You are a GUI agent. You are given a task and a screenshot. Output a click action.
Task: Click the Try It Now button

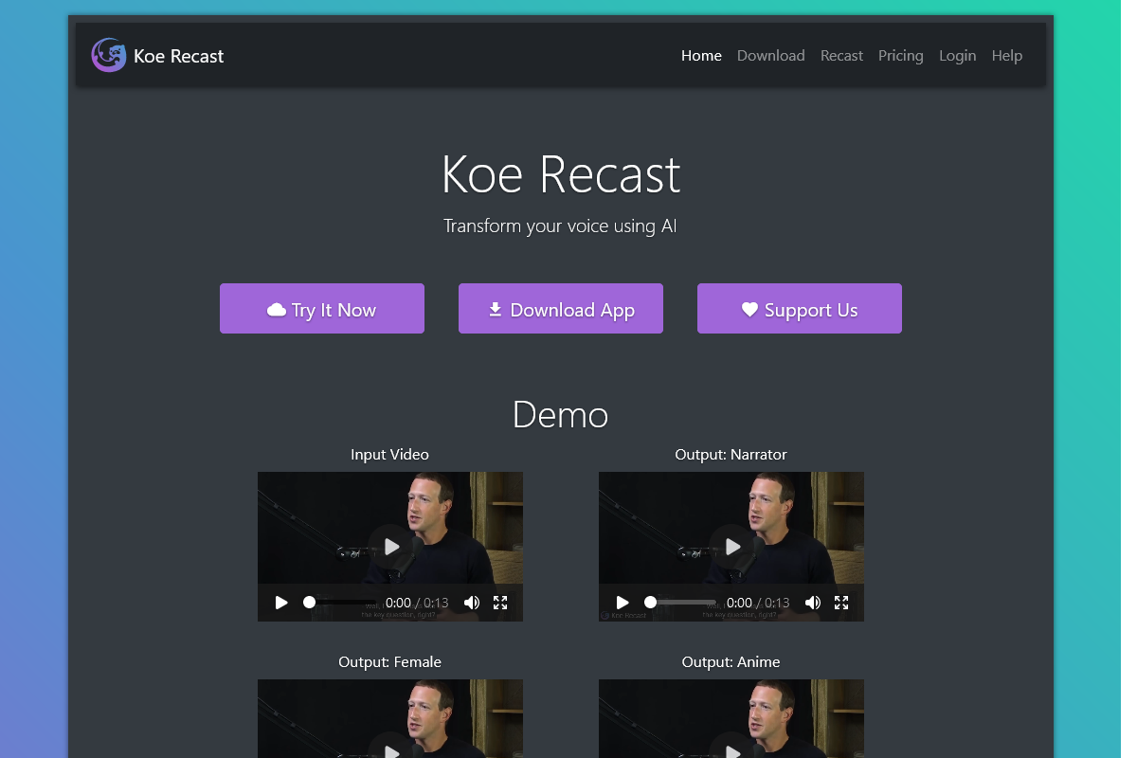pyautogui.click(x=322, y=308)
